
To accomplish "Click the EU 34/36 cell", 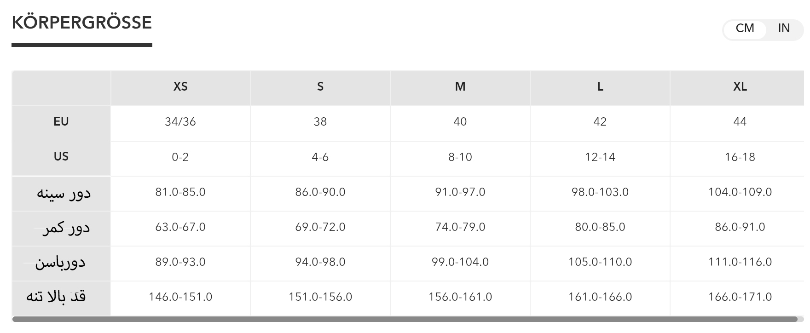I will pyautogui.click(x=180, y=122).
